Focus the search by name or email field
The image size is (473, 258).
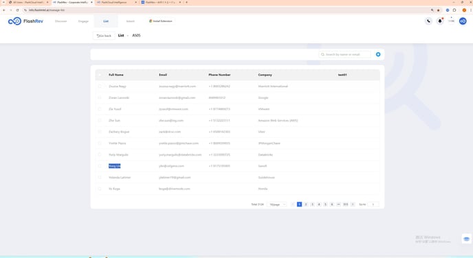pyautogui.click(x=345, y=54)
